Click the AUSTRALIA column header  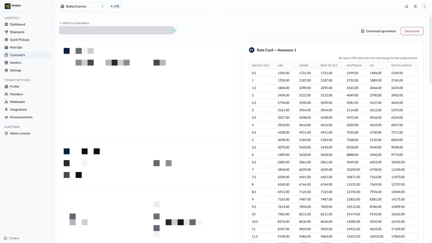tap(354, 65)
